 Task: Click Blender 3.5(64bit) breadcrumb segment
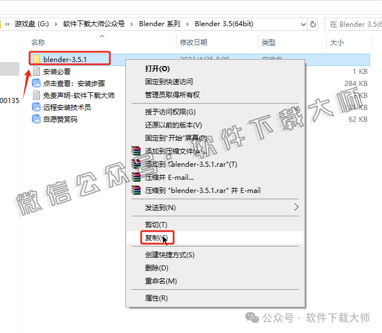click(x=224, y=24)
